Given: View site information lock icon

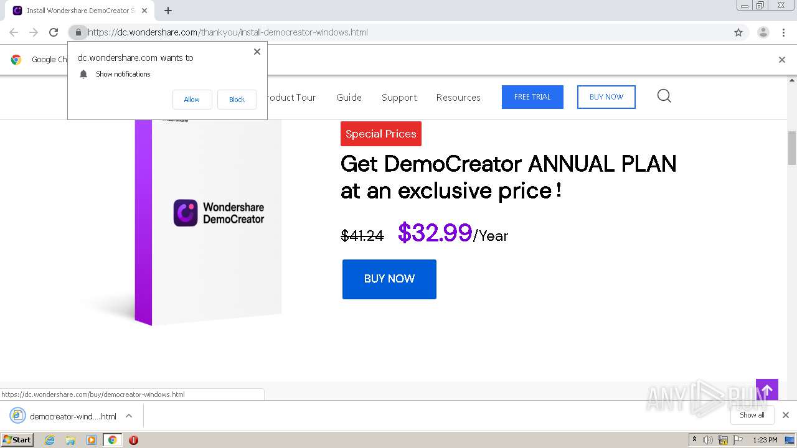Looking at the screenshot, I should coord(78,32).
